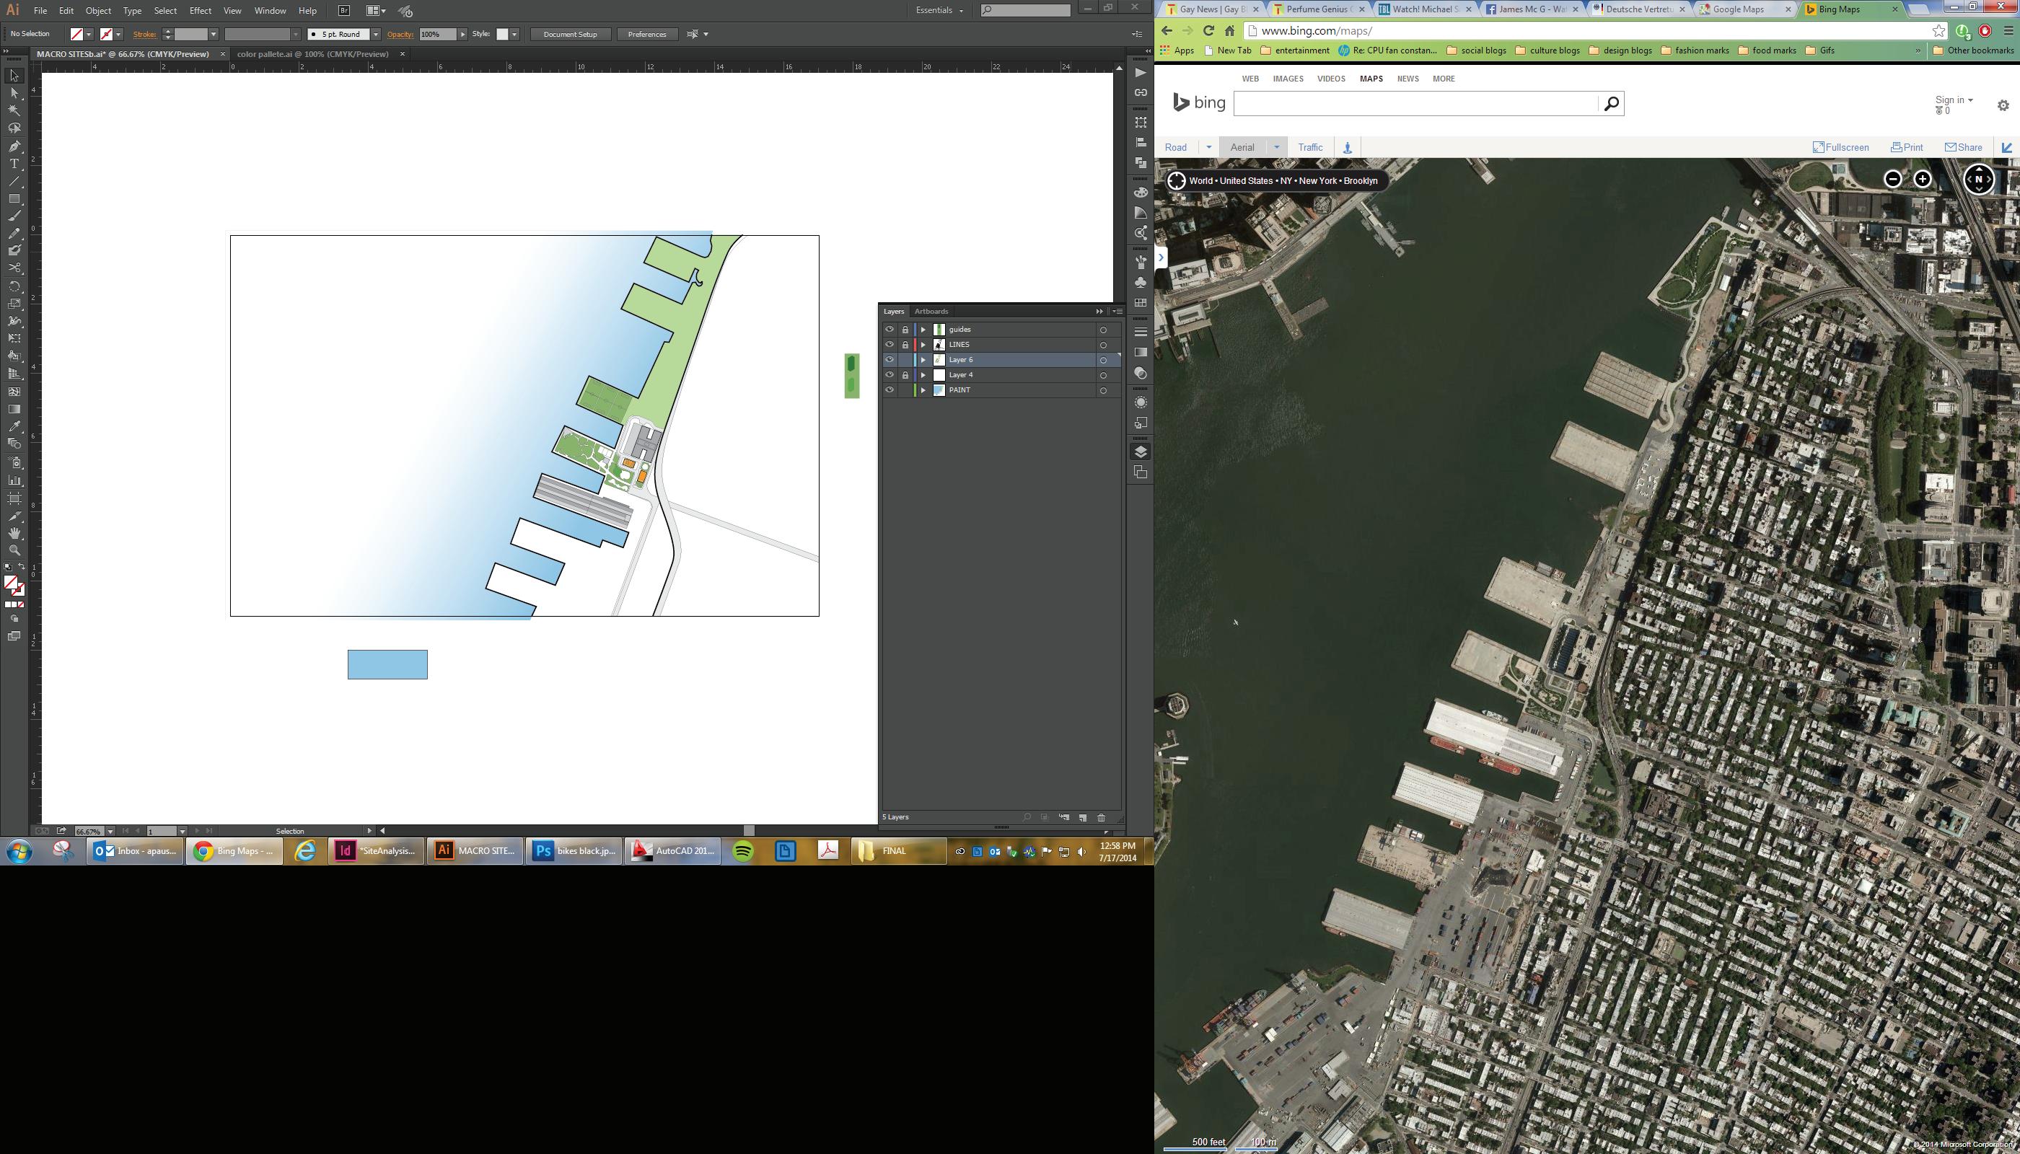Open the Effect menu

200,10
